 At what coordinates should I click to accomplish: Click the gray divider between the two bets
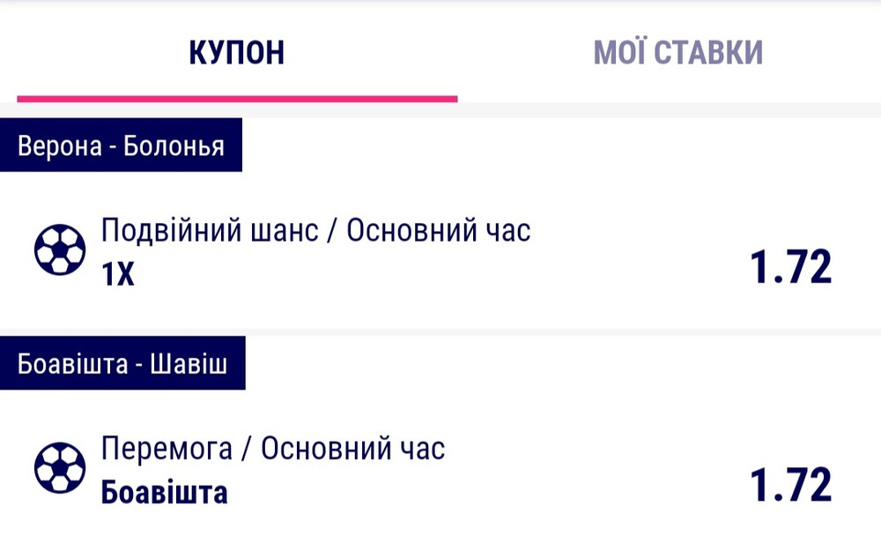click(440, 332)
